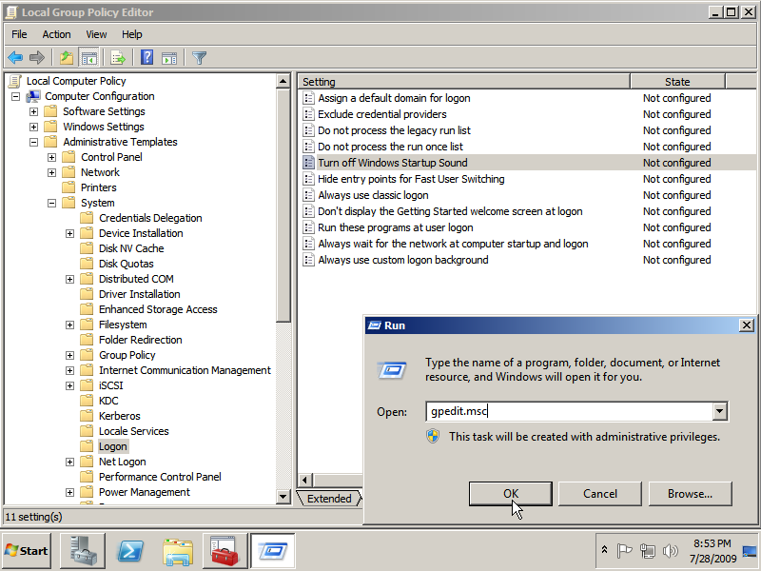Open the File menu
This screenshot has width=761, height=571.
(19, 34)
